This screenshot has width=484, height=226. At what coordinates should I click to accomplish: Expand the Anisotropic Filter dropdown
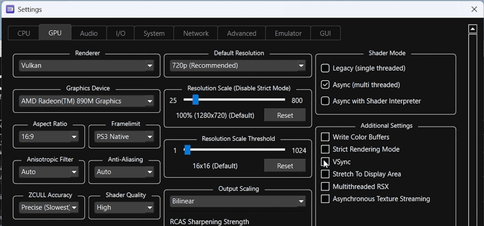pos(49,172)
